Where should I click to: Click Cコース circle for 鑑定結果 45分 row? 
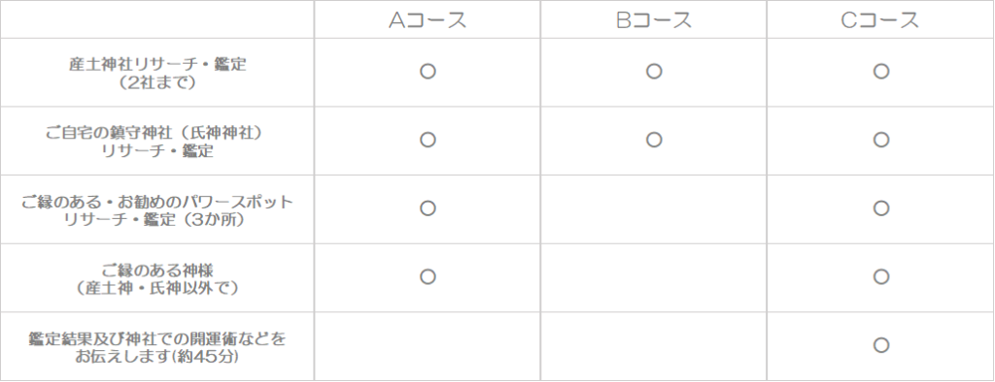click(880, 344)
